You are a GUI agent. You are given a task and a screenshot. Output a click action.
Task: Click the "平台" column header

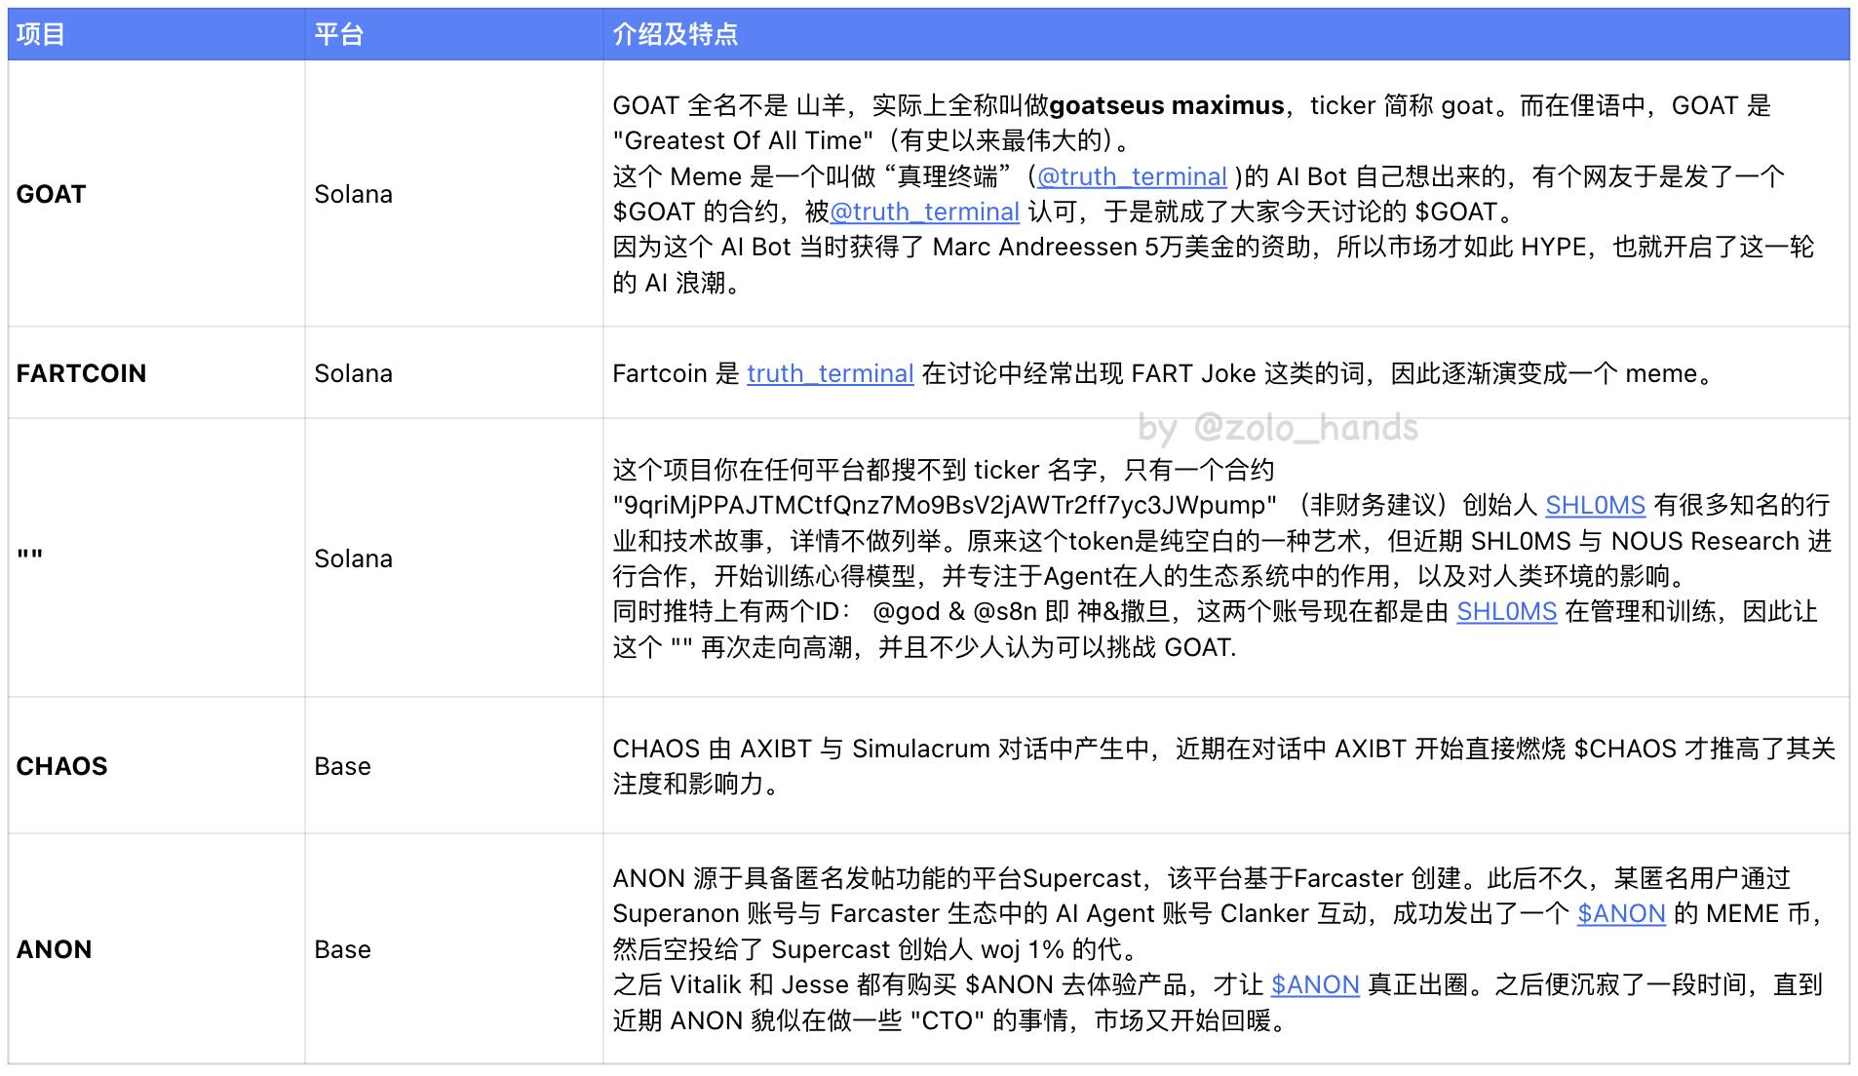[338, 35]
